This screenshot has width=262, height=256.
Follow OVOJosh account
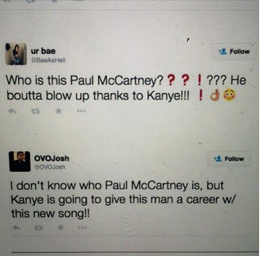point(229,159)
